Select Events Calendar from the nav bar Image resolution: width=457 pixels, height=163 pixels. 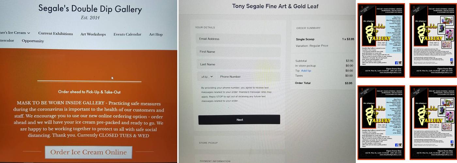pyautogui.click(x=127, y=34)
